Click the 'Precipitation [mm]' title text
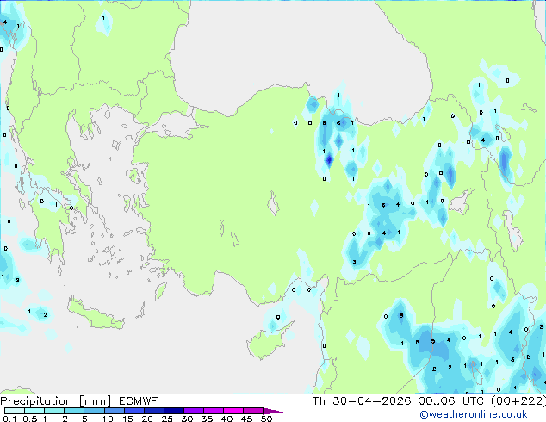The image size is (546, 422). pos(56,401)
